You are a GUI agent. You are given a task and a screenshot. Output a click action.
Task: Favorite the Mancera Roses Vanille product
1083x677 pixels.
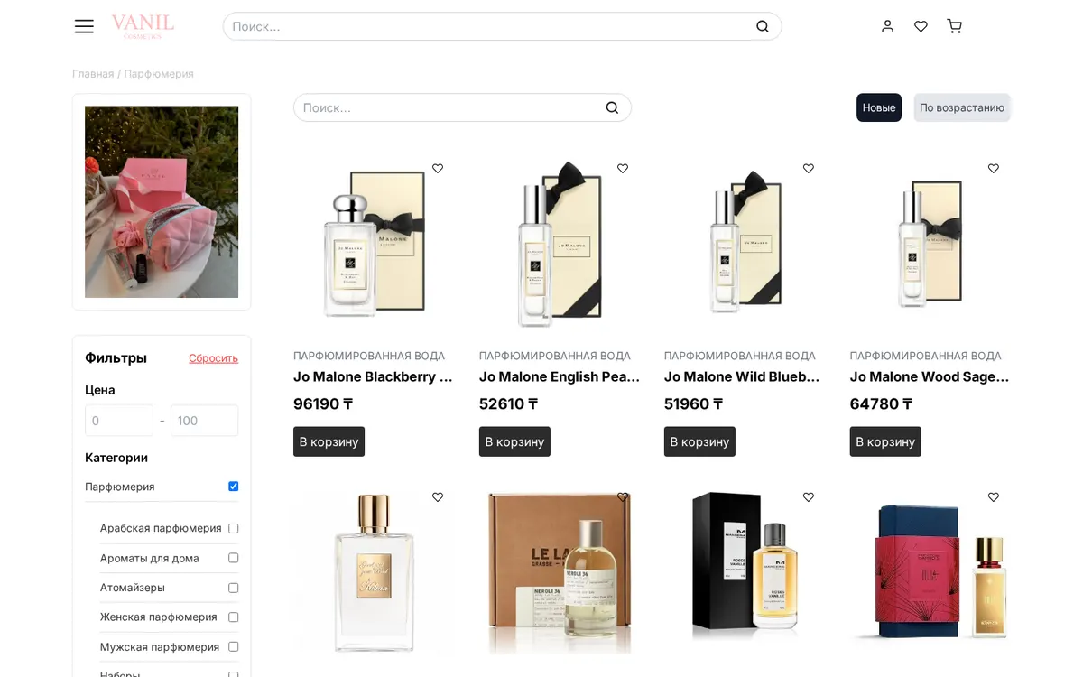(x=809, y=496)
